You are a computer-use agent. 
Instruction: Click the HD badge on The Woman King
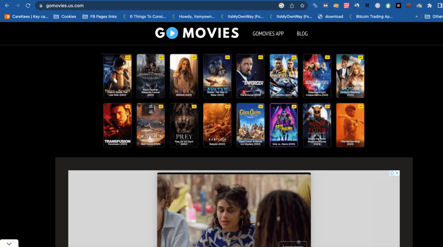click(360, 106)
